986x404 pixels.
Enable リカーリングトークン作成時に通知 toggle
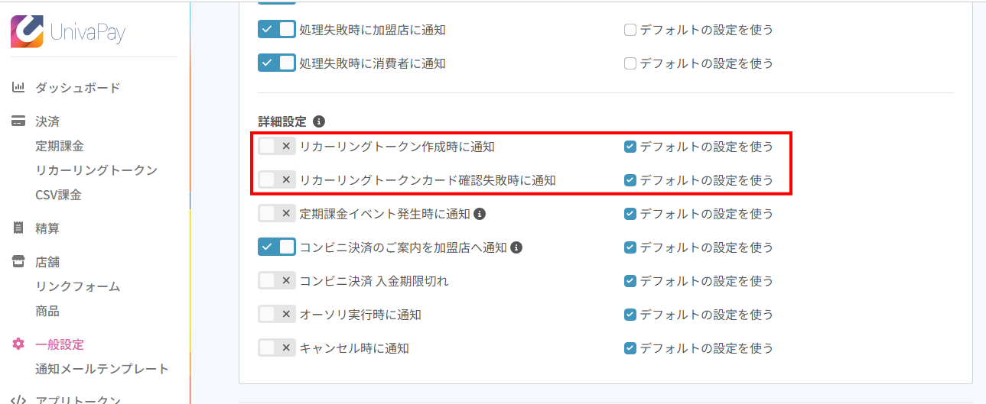pyautogui.click(x=277, y=147)
